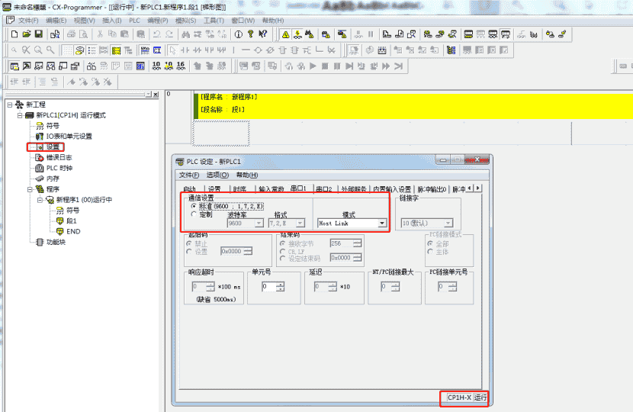Select the 定制 custom settings radio button

(193, 214)
